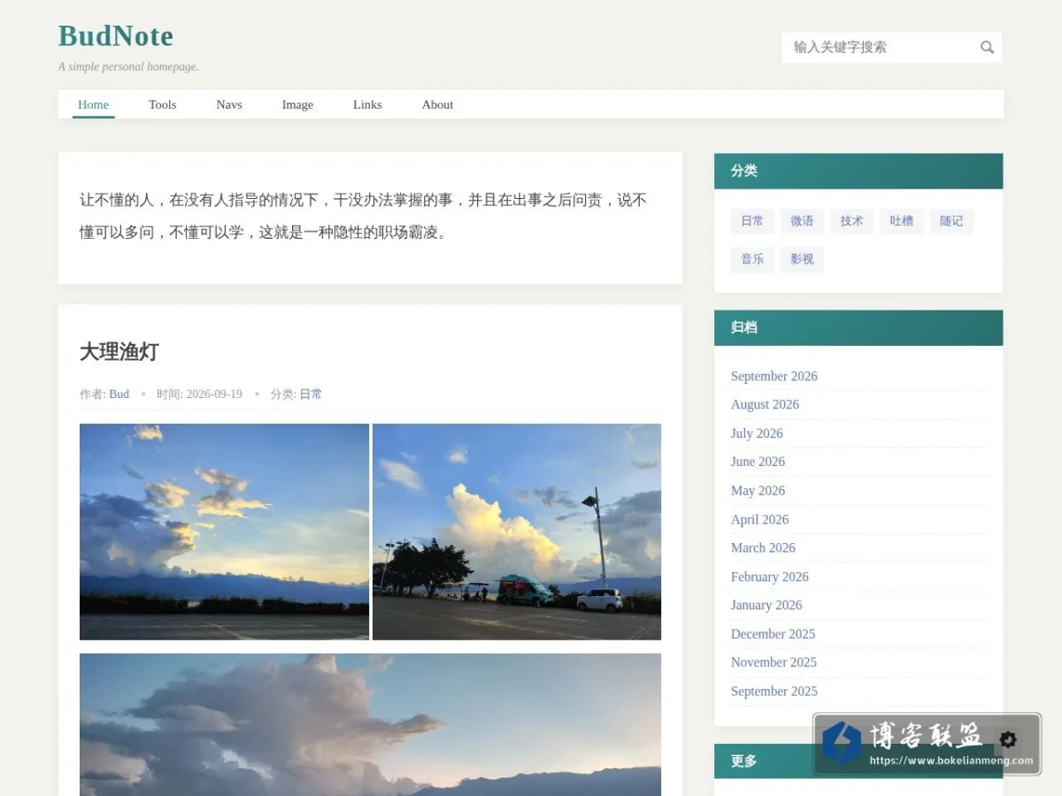The image size is (1062, 796).
Task: Select the 影视 category tag
Action: [802, 259]
